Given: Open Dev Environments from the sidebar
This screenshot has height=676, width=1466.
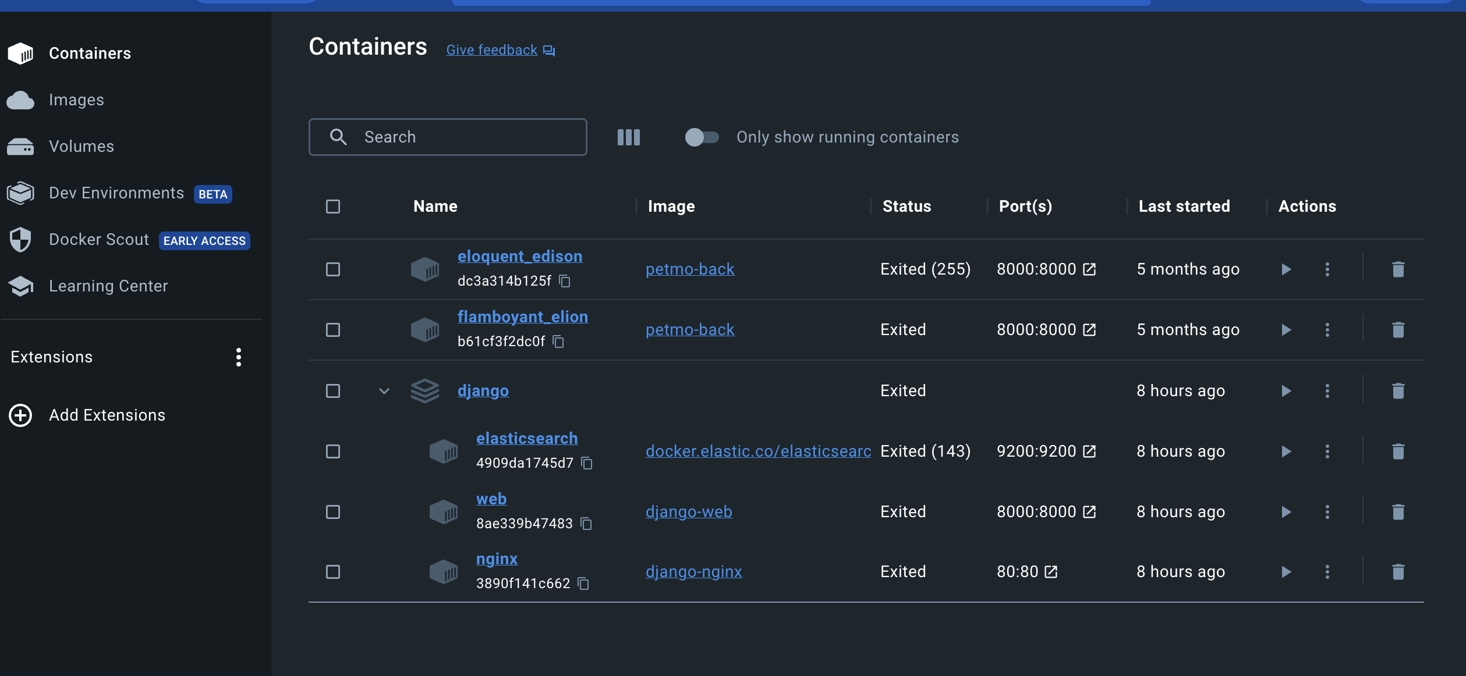Looking at the screenshot, I should click(116, 193).
